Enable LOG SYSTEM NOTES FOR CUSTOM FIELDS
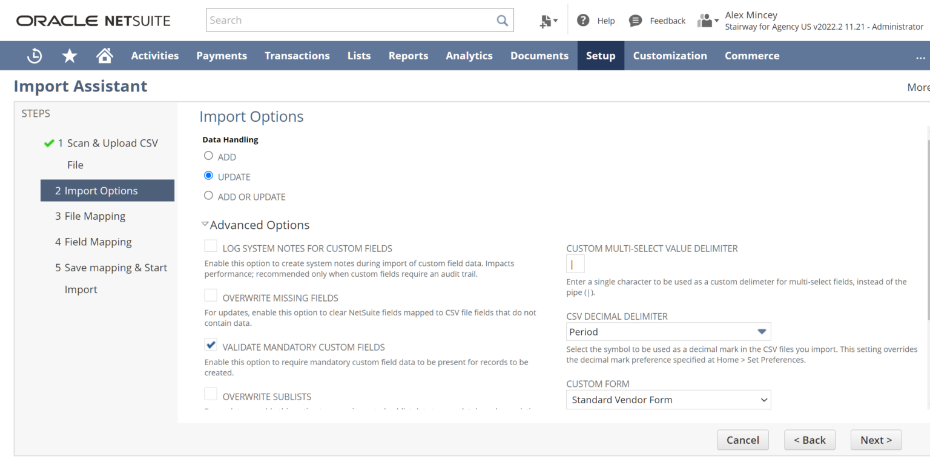Screen dimensions: 930x459 point(210,245)
